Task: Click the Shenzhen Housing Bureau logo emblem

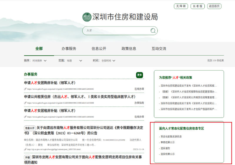Action: point(87,17)
